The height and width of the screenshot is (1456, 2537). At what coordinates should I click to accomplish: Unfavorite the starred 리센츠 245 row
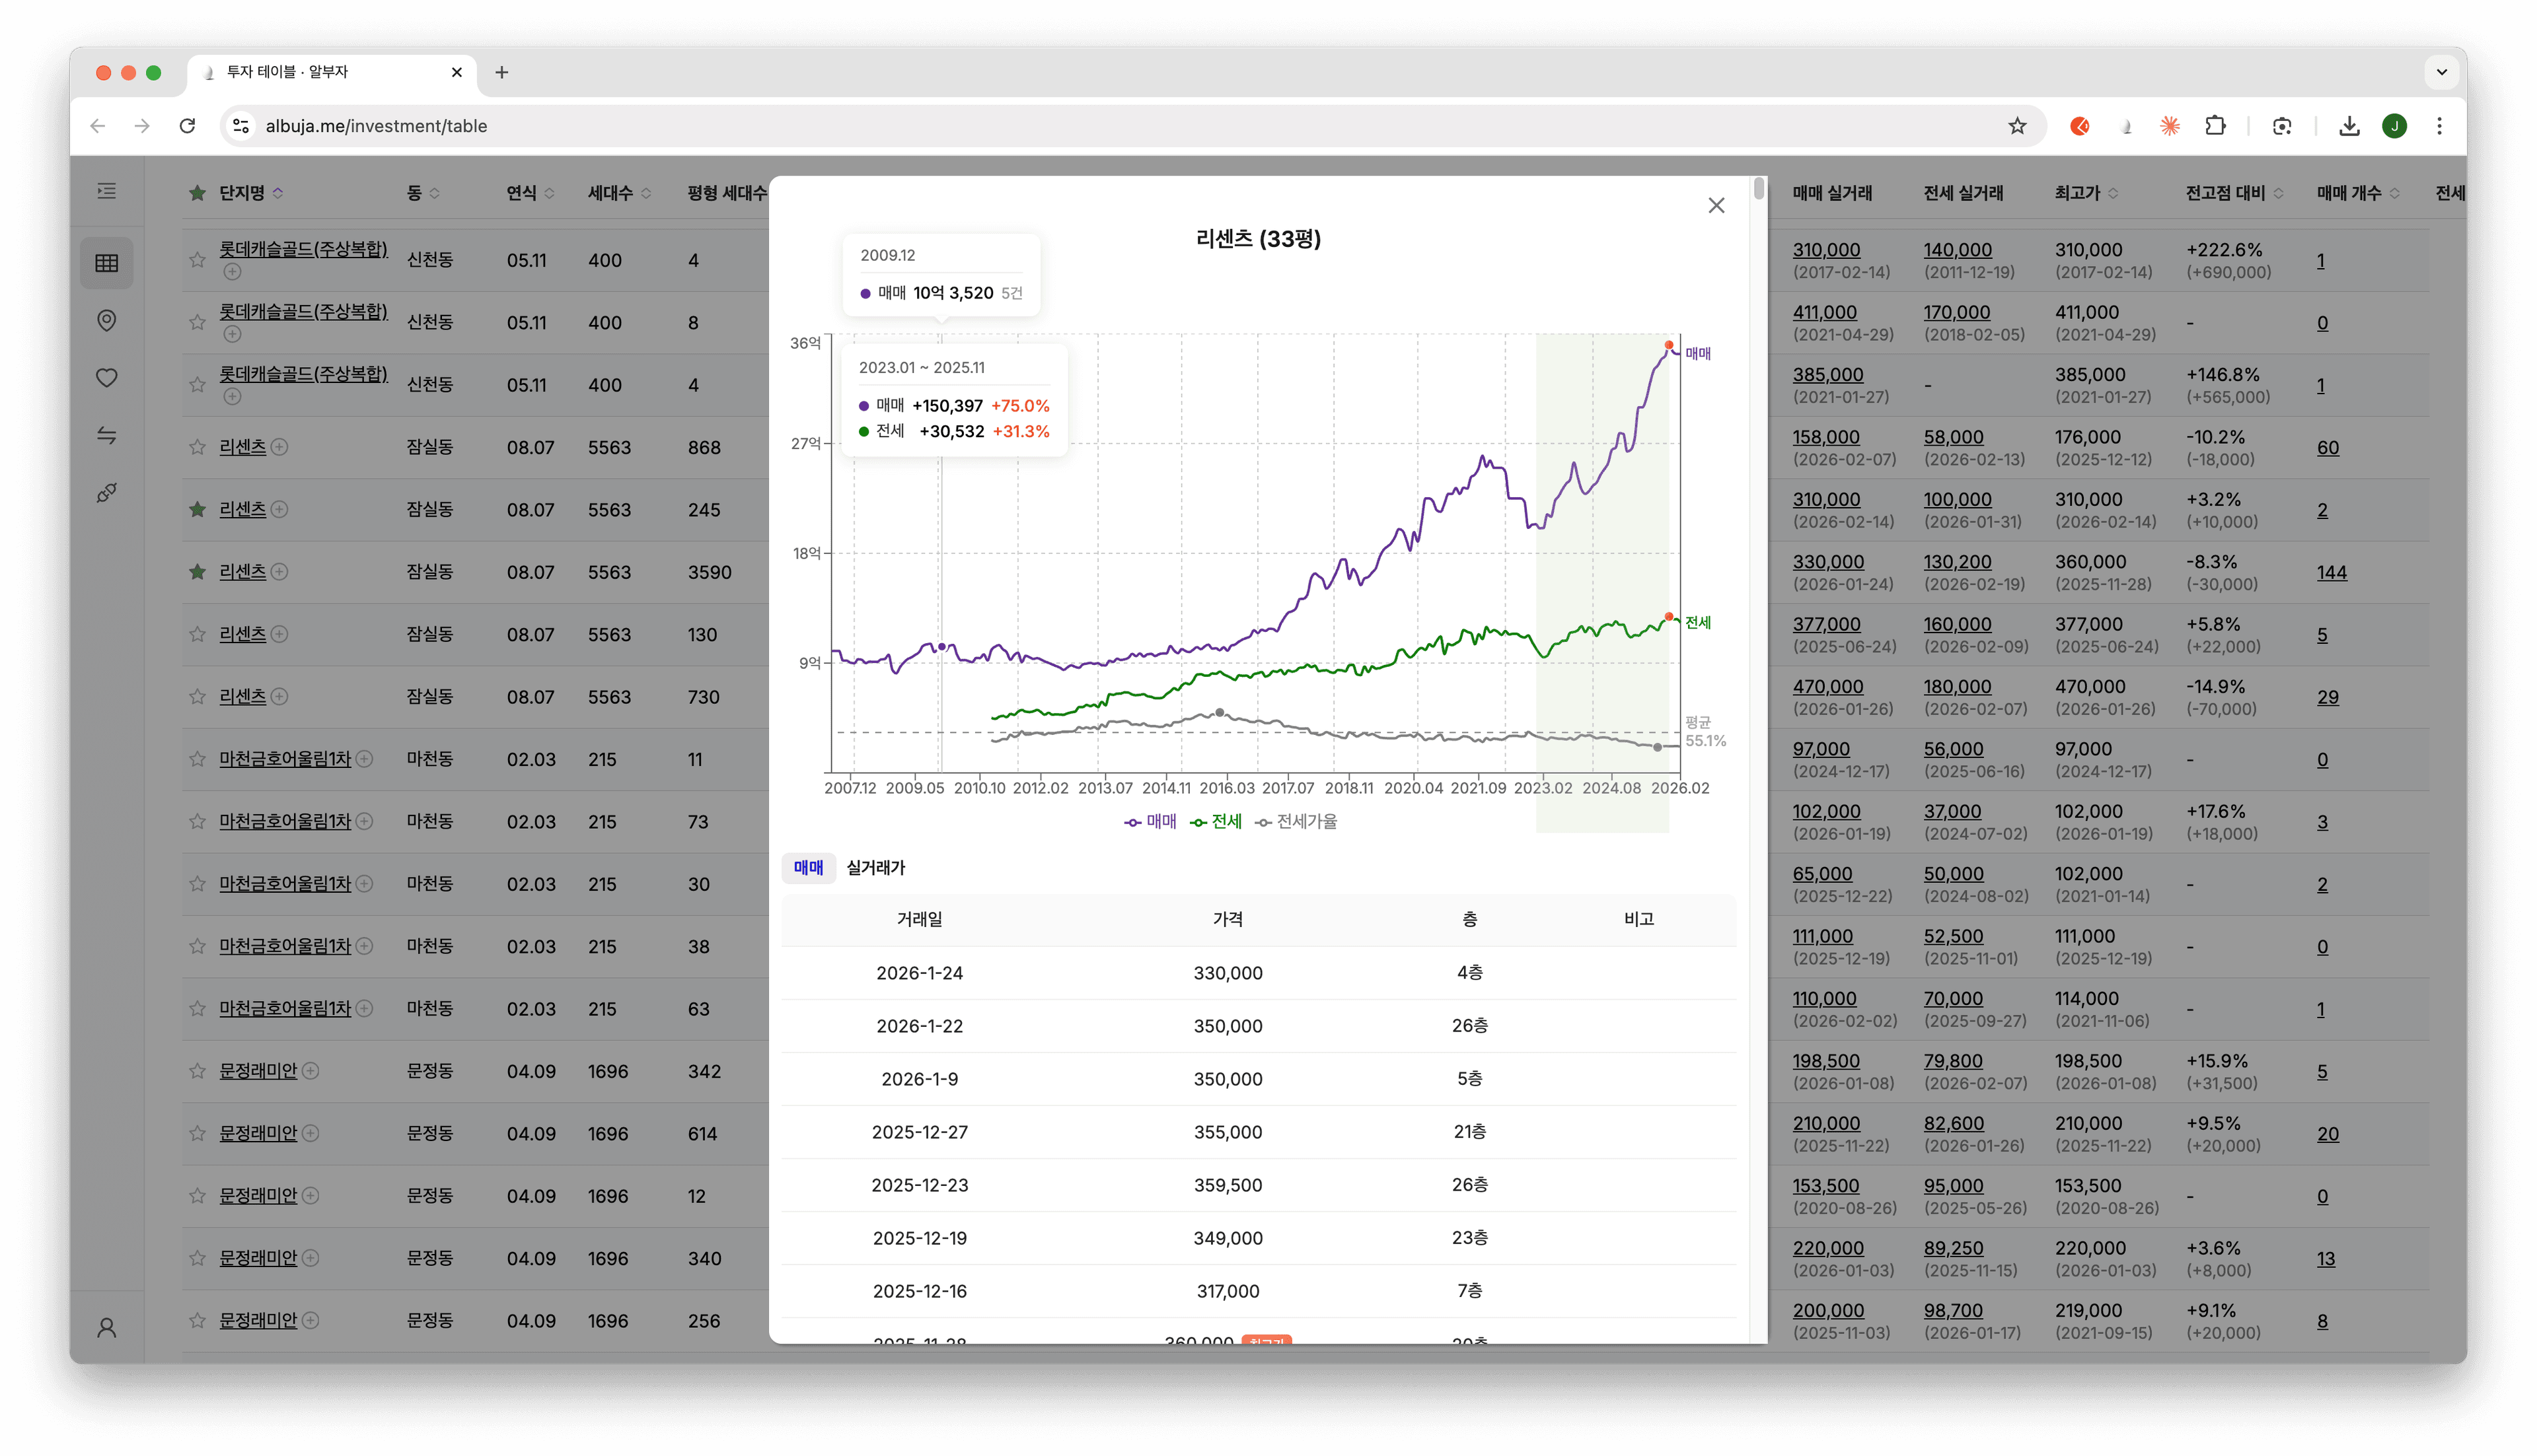pos(197,510)
